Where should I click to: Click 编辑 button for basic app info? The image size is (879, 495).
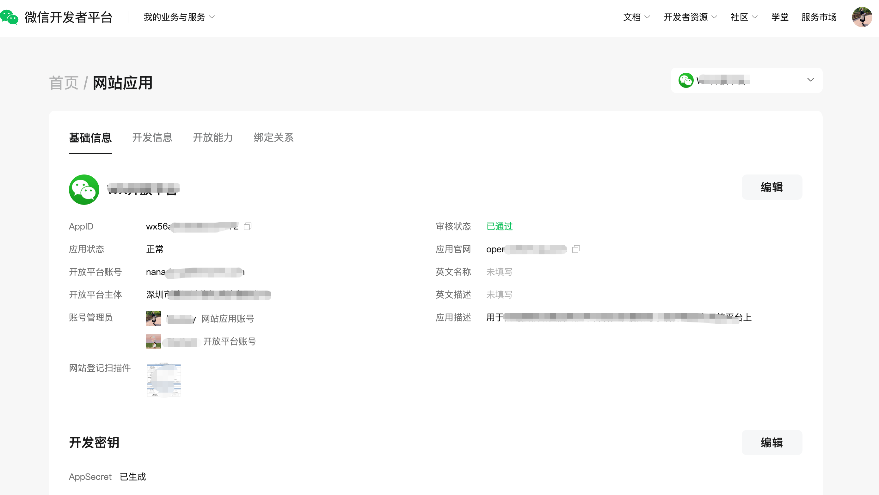(772, 187)
